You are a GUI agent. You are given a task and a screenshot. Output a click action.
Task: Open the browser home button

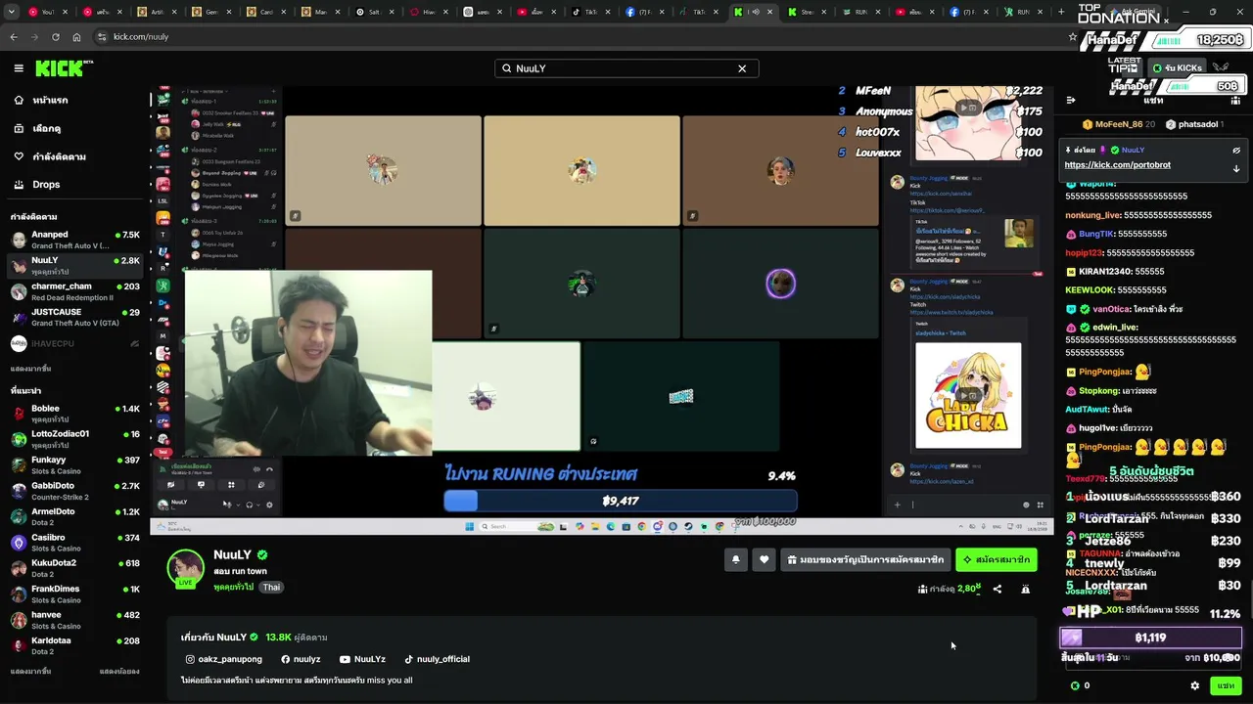76,36
